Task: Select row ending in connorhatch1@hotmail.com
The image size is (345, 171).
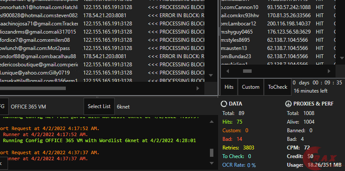Action: coord(102,7)
